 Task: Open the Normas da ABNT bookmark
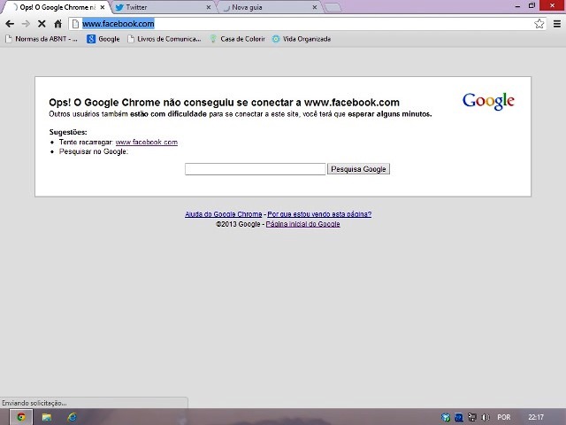[x=42, y=39]
